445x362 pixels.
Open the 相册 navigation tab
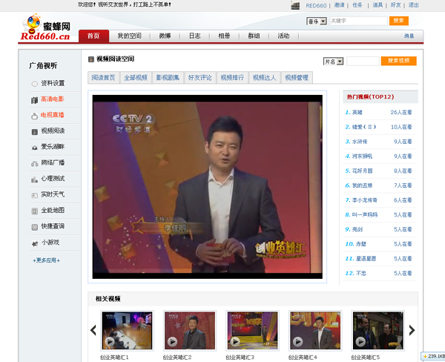[x=224, y=36]
